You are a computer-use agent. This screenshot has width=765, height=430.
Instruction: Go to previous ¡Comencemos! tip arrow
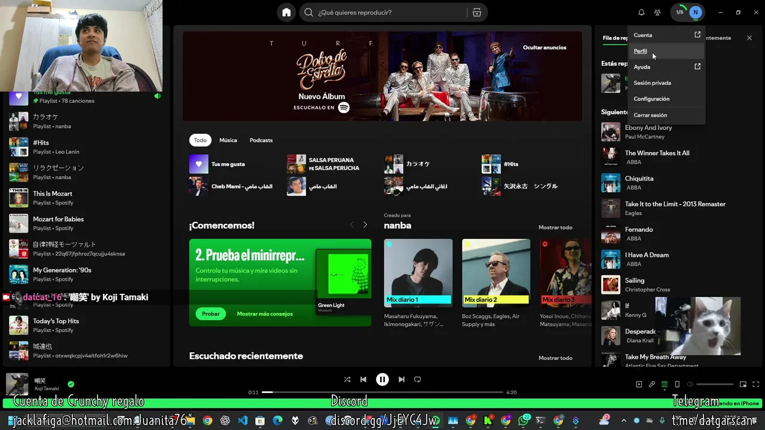point(351,225)
